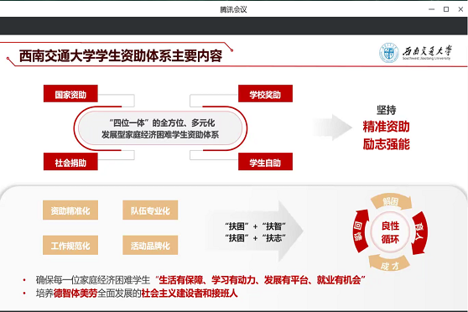Viewport: 468px width, 312px height.
Task: Select the 社会捐助 red label
Action: click(70, 162)
